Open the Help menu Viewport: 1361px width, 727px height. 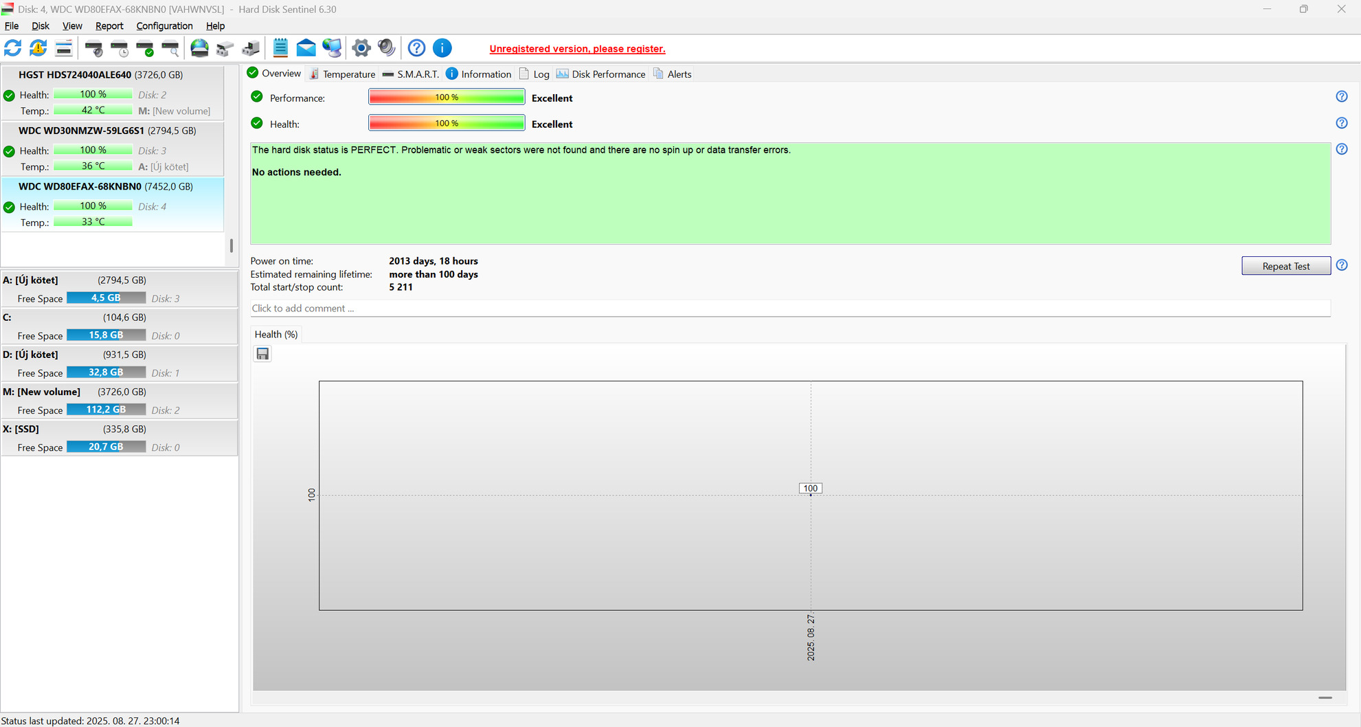[215, 26]
